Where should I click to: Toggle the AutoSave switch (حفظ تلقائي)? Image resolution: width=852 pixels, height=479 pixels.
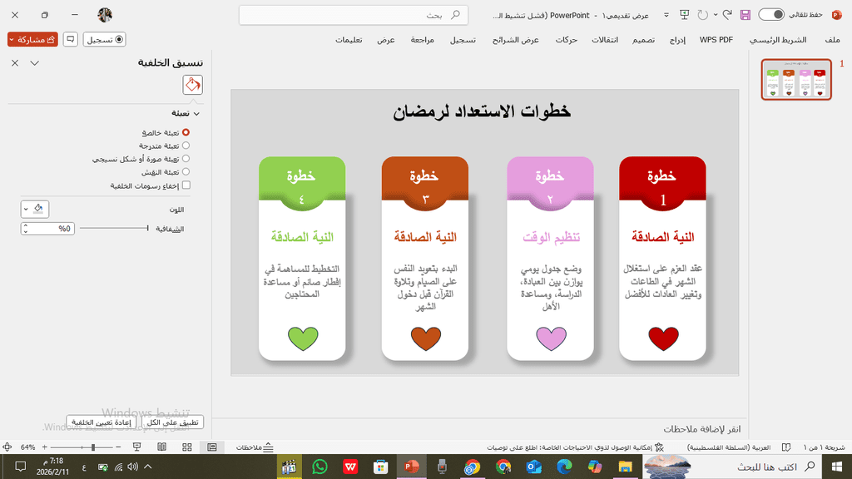click(771, 15)
